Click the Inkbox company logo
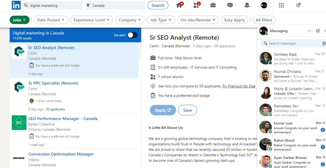 point(19,158)
